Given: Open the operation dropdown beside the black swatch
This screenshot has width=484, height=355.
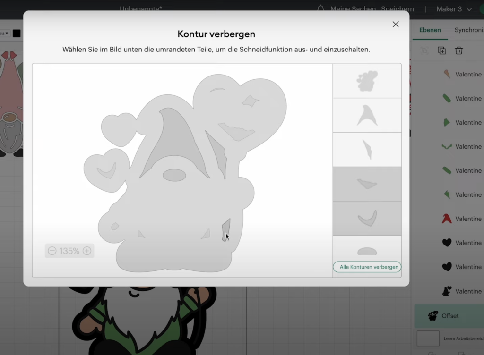Looking at the screenshot, I should coord(5,34).
